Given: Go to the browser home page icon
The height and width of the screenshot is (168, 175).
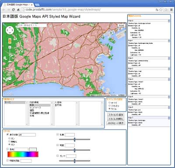Looking at the screenshot, I should (18, 10).
